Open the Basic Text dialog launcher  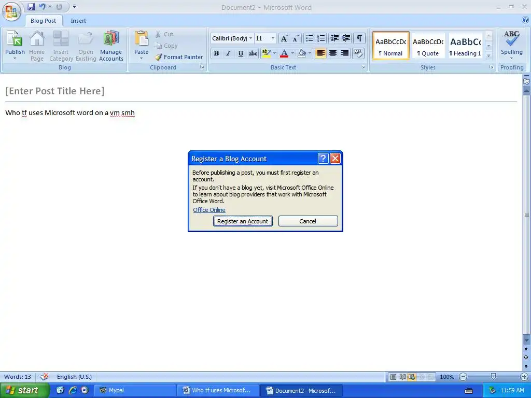(x=362, y=67)
